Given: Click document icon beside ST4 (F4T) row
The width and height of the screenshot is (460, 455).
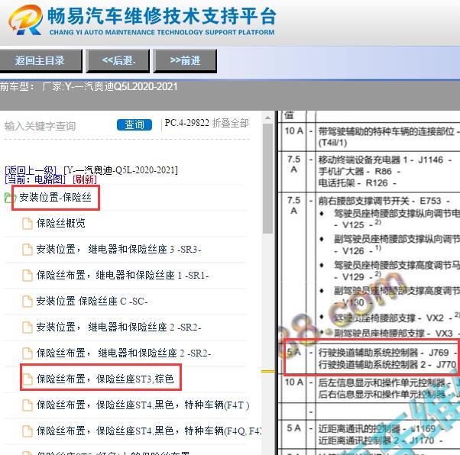Looking at the screenshot, I should pos(28,405).
